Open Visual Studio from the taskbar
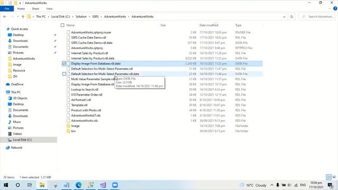The width and height of the screenshot is (338, 190). point(103,185)
